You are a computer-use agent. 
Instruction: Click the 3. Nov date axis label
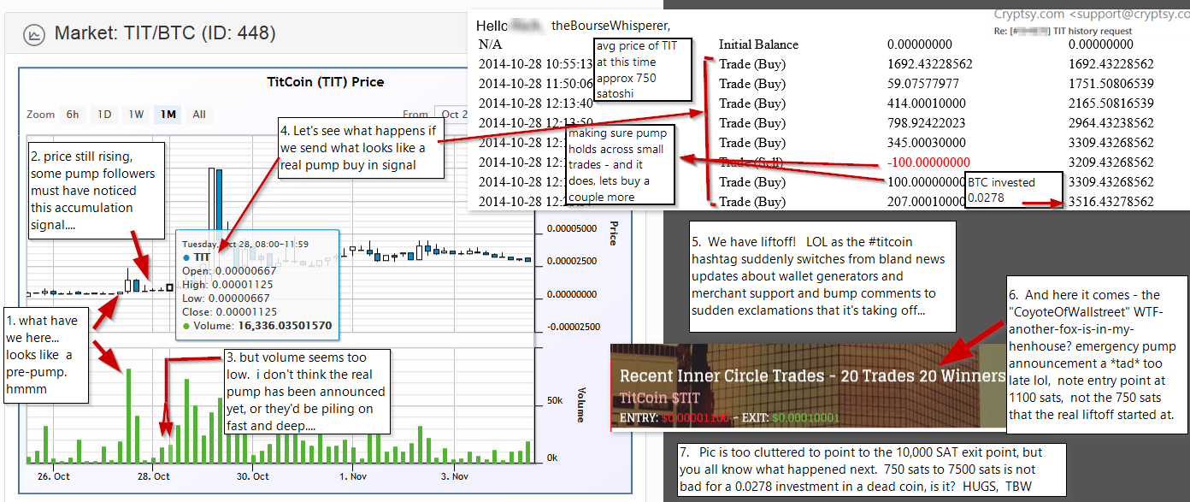453,476
